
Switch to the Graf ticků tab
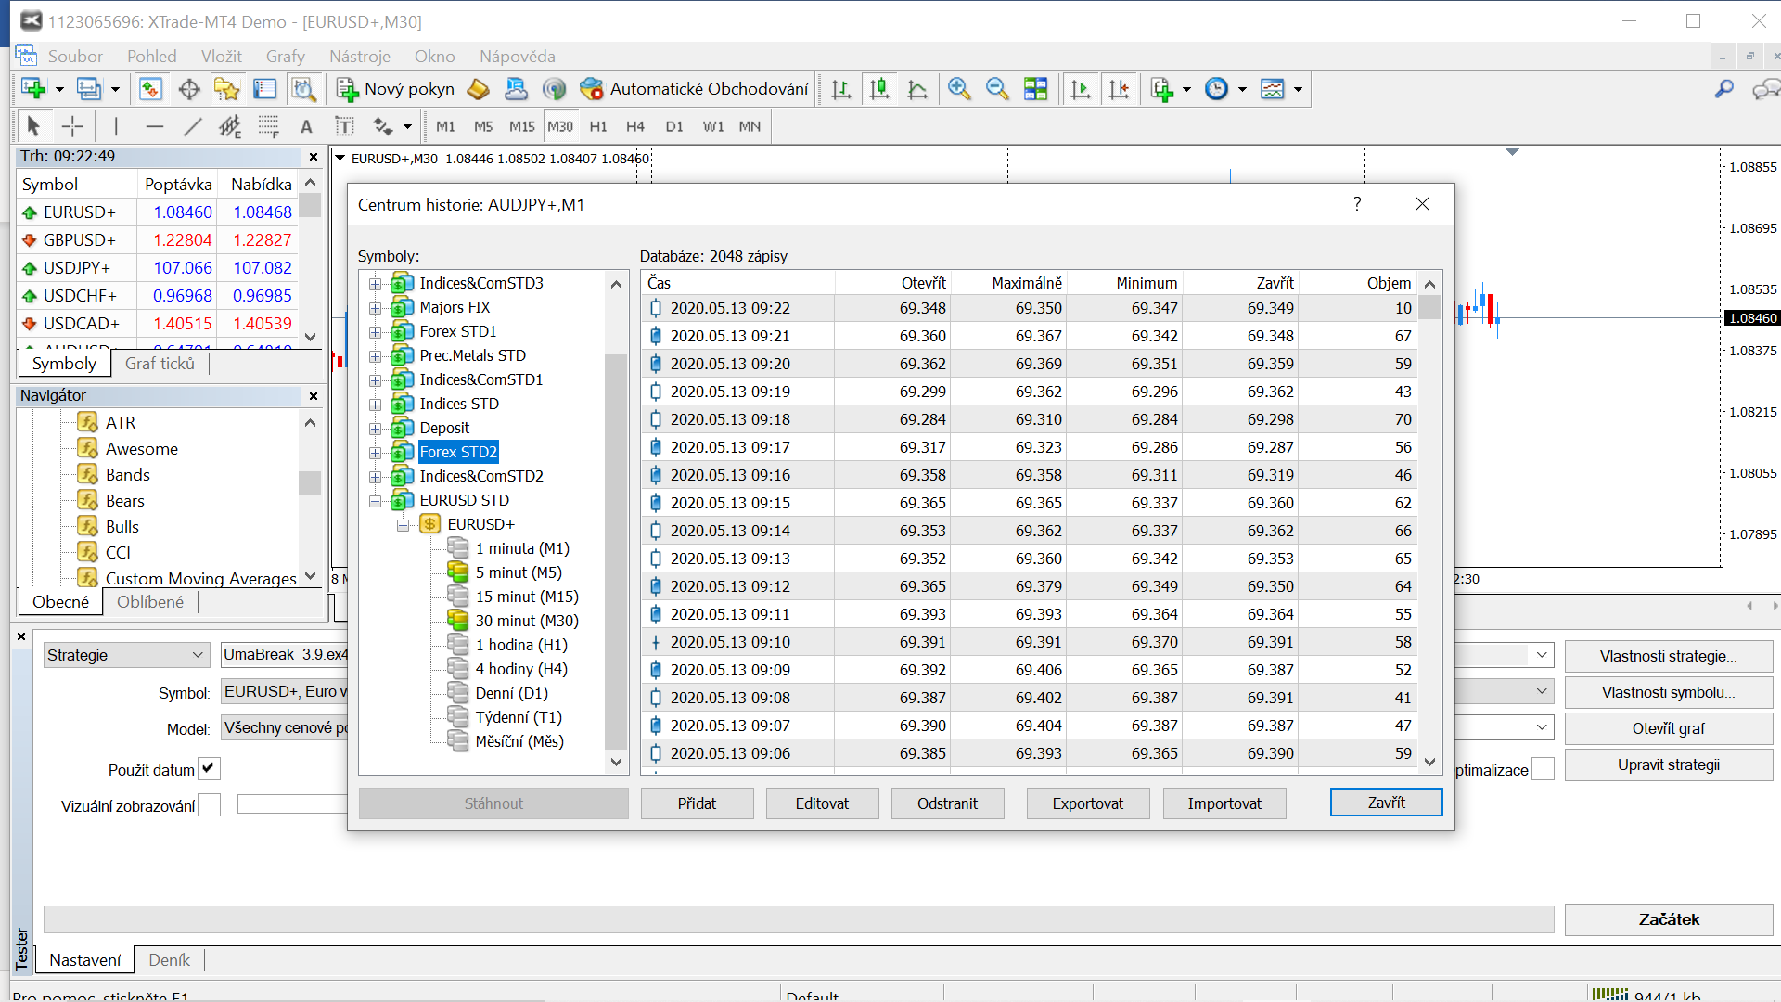(160, 364)
